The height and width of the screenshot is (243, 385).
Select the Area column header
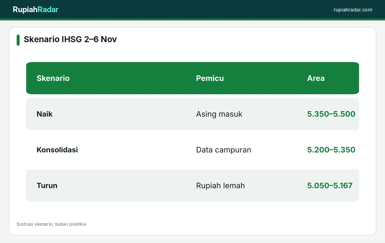[316, 78]
